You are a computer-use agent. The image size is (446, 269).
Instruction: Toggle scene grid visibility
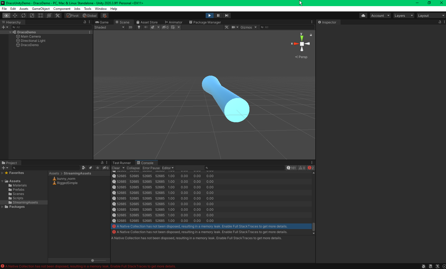click(x=173, y=27)
